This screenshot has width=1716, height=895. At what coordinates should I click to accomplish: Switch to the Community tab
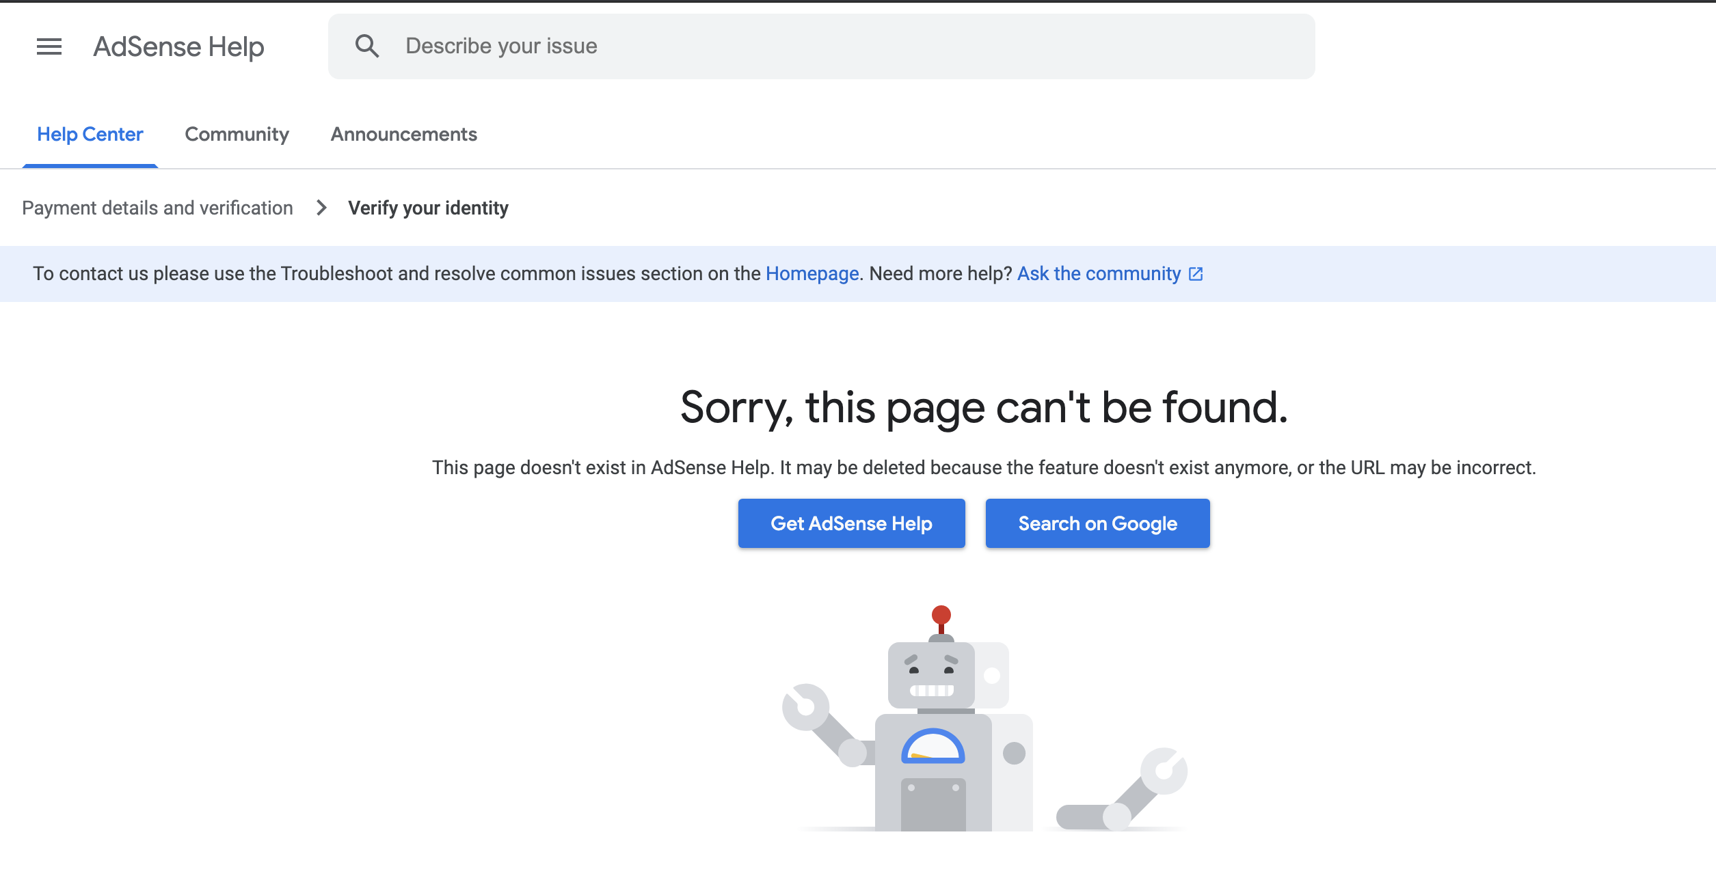tap(237, 134)
